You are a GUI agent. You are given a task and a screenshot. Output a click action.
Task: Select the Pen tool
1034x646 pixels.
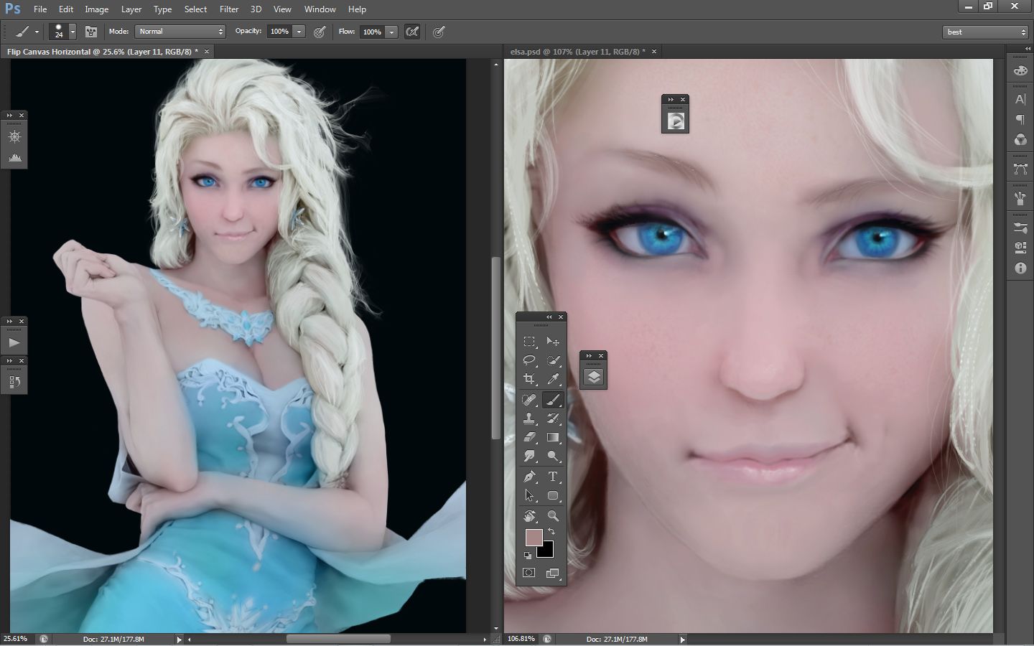point(530,477)
